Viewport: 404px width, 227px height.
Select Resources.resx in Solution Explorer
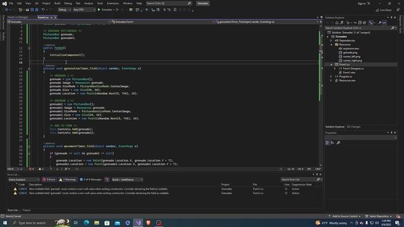(x=347, y=81)
